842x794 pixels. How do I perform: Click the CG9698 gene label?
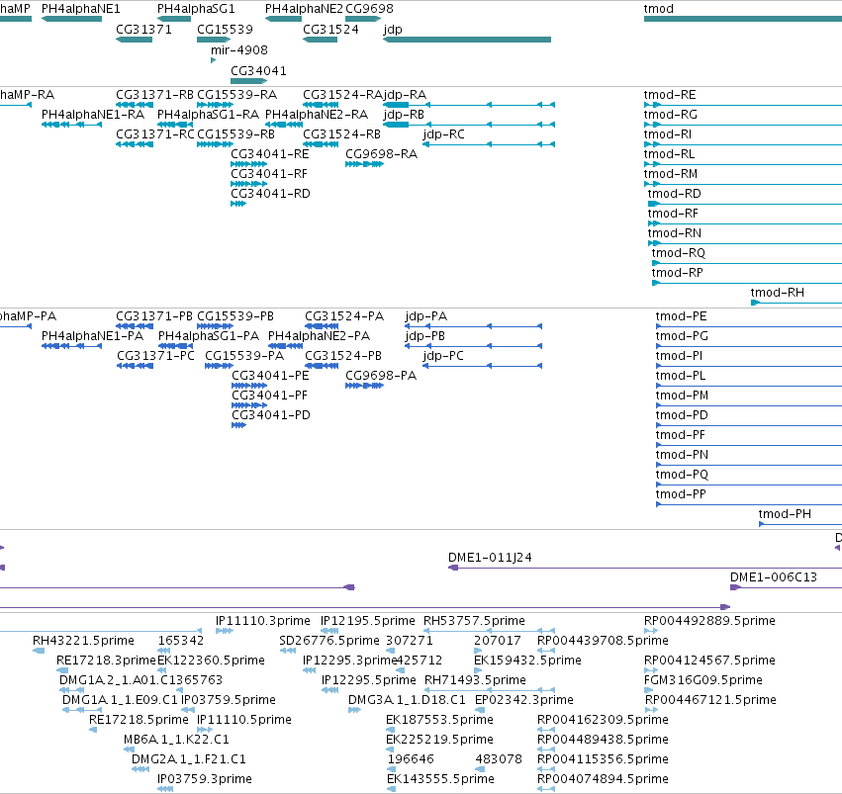tap(369, 9)
